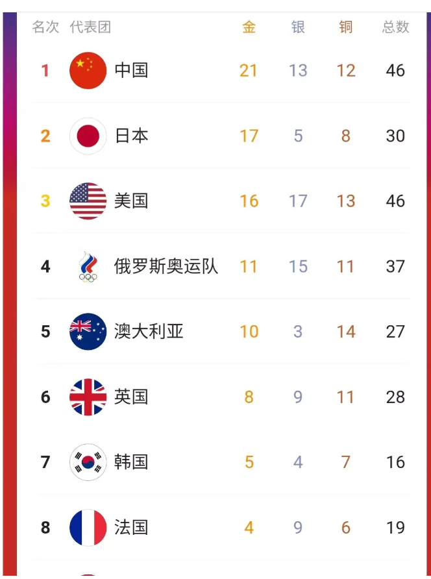Click USA's silver count 17
The image size is (431, 579).
point(298,201)
